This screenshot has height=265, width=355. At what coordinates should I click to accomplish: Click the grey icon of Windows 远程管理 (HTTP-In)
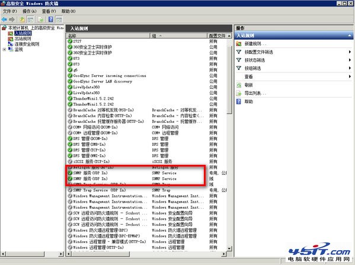70,247
